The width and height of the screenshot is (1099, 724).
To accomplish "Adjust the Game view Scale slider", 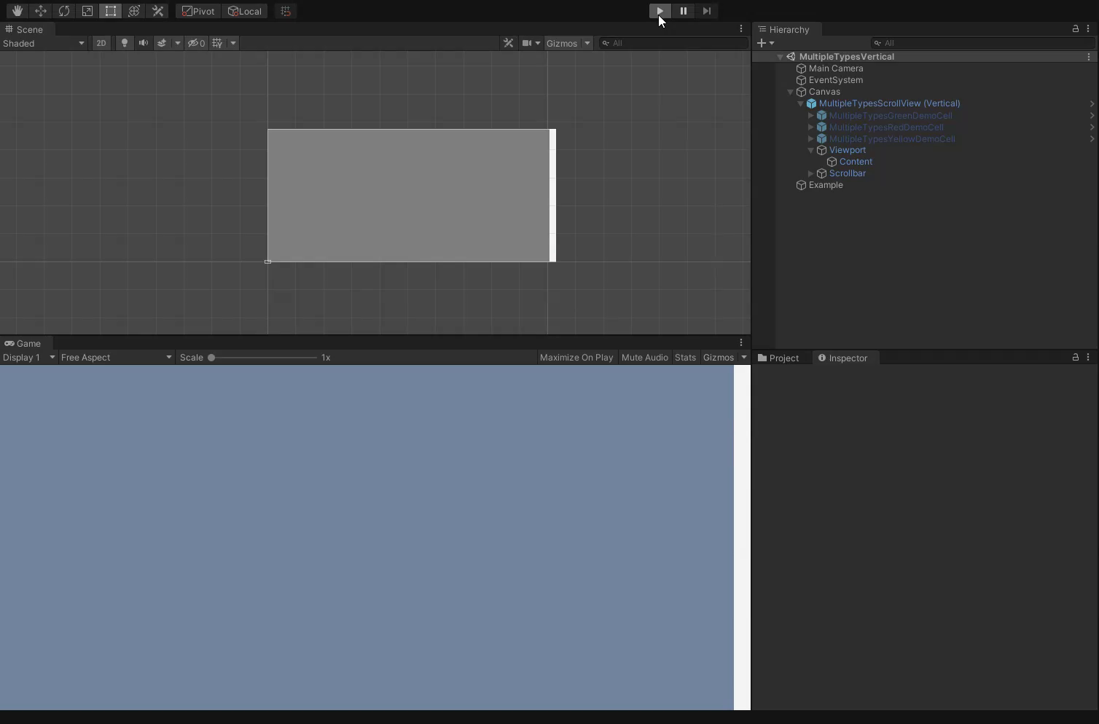I will coord(264,358).
